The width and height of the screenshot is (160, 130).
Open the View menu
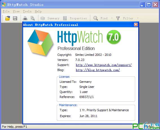coord(16,12)
